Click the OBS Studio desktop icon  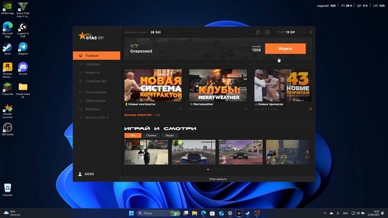tap(7, 129)
